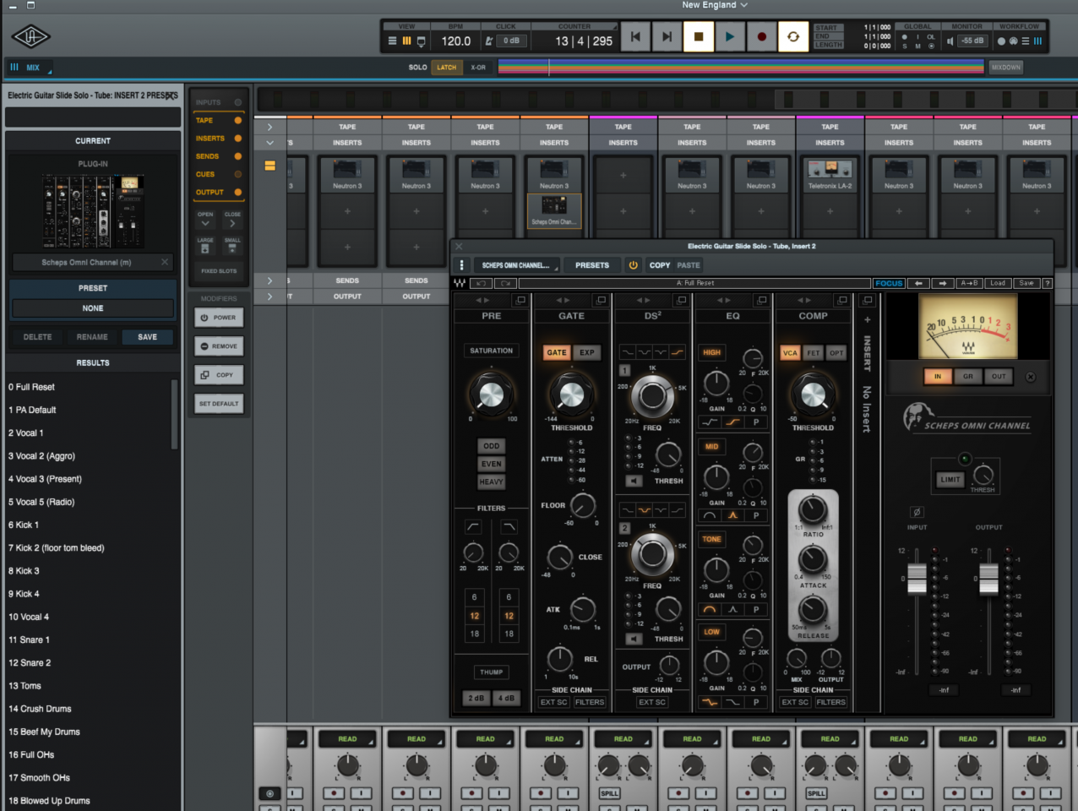
Task: Enable EVEN saturation harmonics
Action: click(491, 464)
